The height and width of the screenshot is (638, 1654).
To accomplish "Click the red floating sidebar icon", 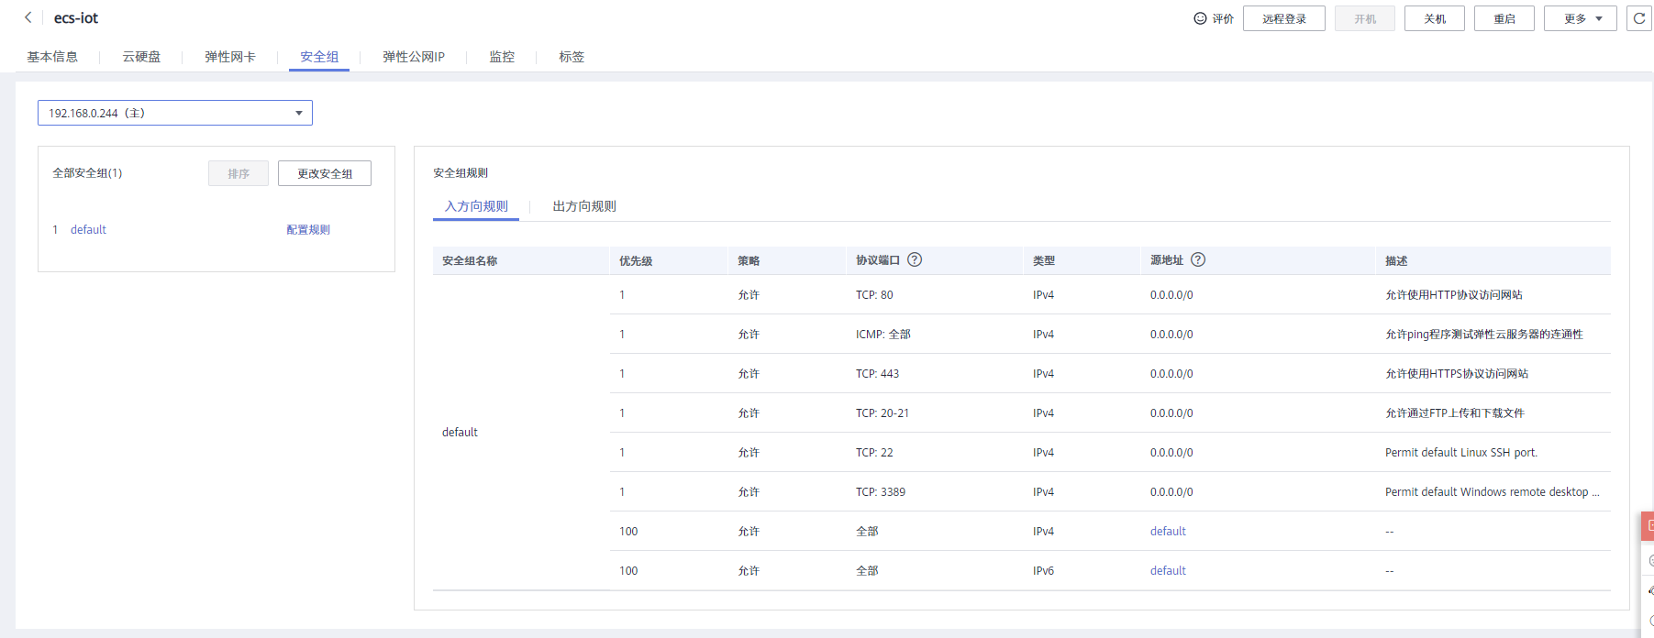I will click(x=1648, y=525).
